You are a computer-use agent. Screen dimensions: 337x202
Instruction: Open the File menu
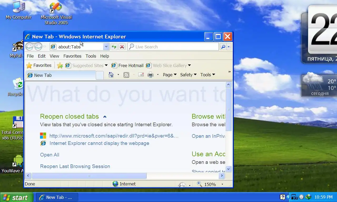(30, 56)
